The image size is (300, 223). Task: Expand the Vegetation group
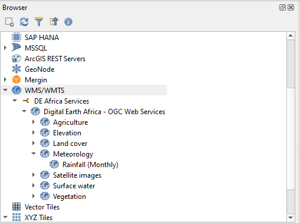(34, 196)
